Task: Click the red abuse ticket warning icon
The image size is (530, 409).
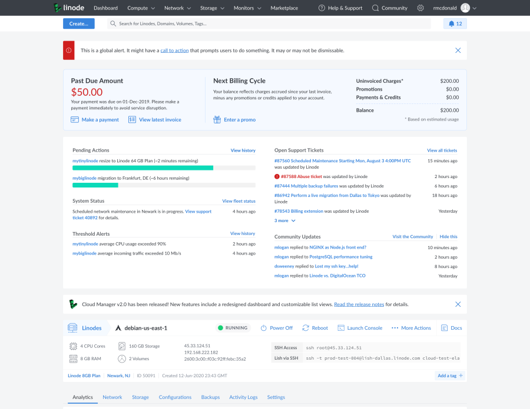Action: 277,176
